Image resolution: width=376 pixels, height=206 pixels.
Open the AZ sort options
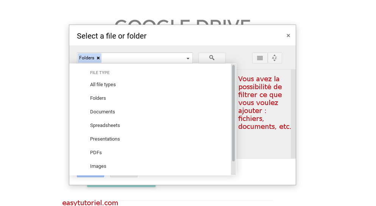pyautogui.click(x=275, y=58)
